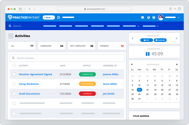The image size is (189, 125).
Task: Expand the user account dropdown chevron
Action: coord(179,18)
